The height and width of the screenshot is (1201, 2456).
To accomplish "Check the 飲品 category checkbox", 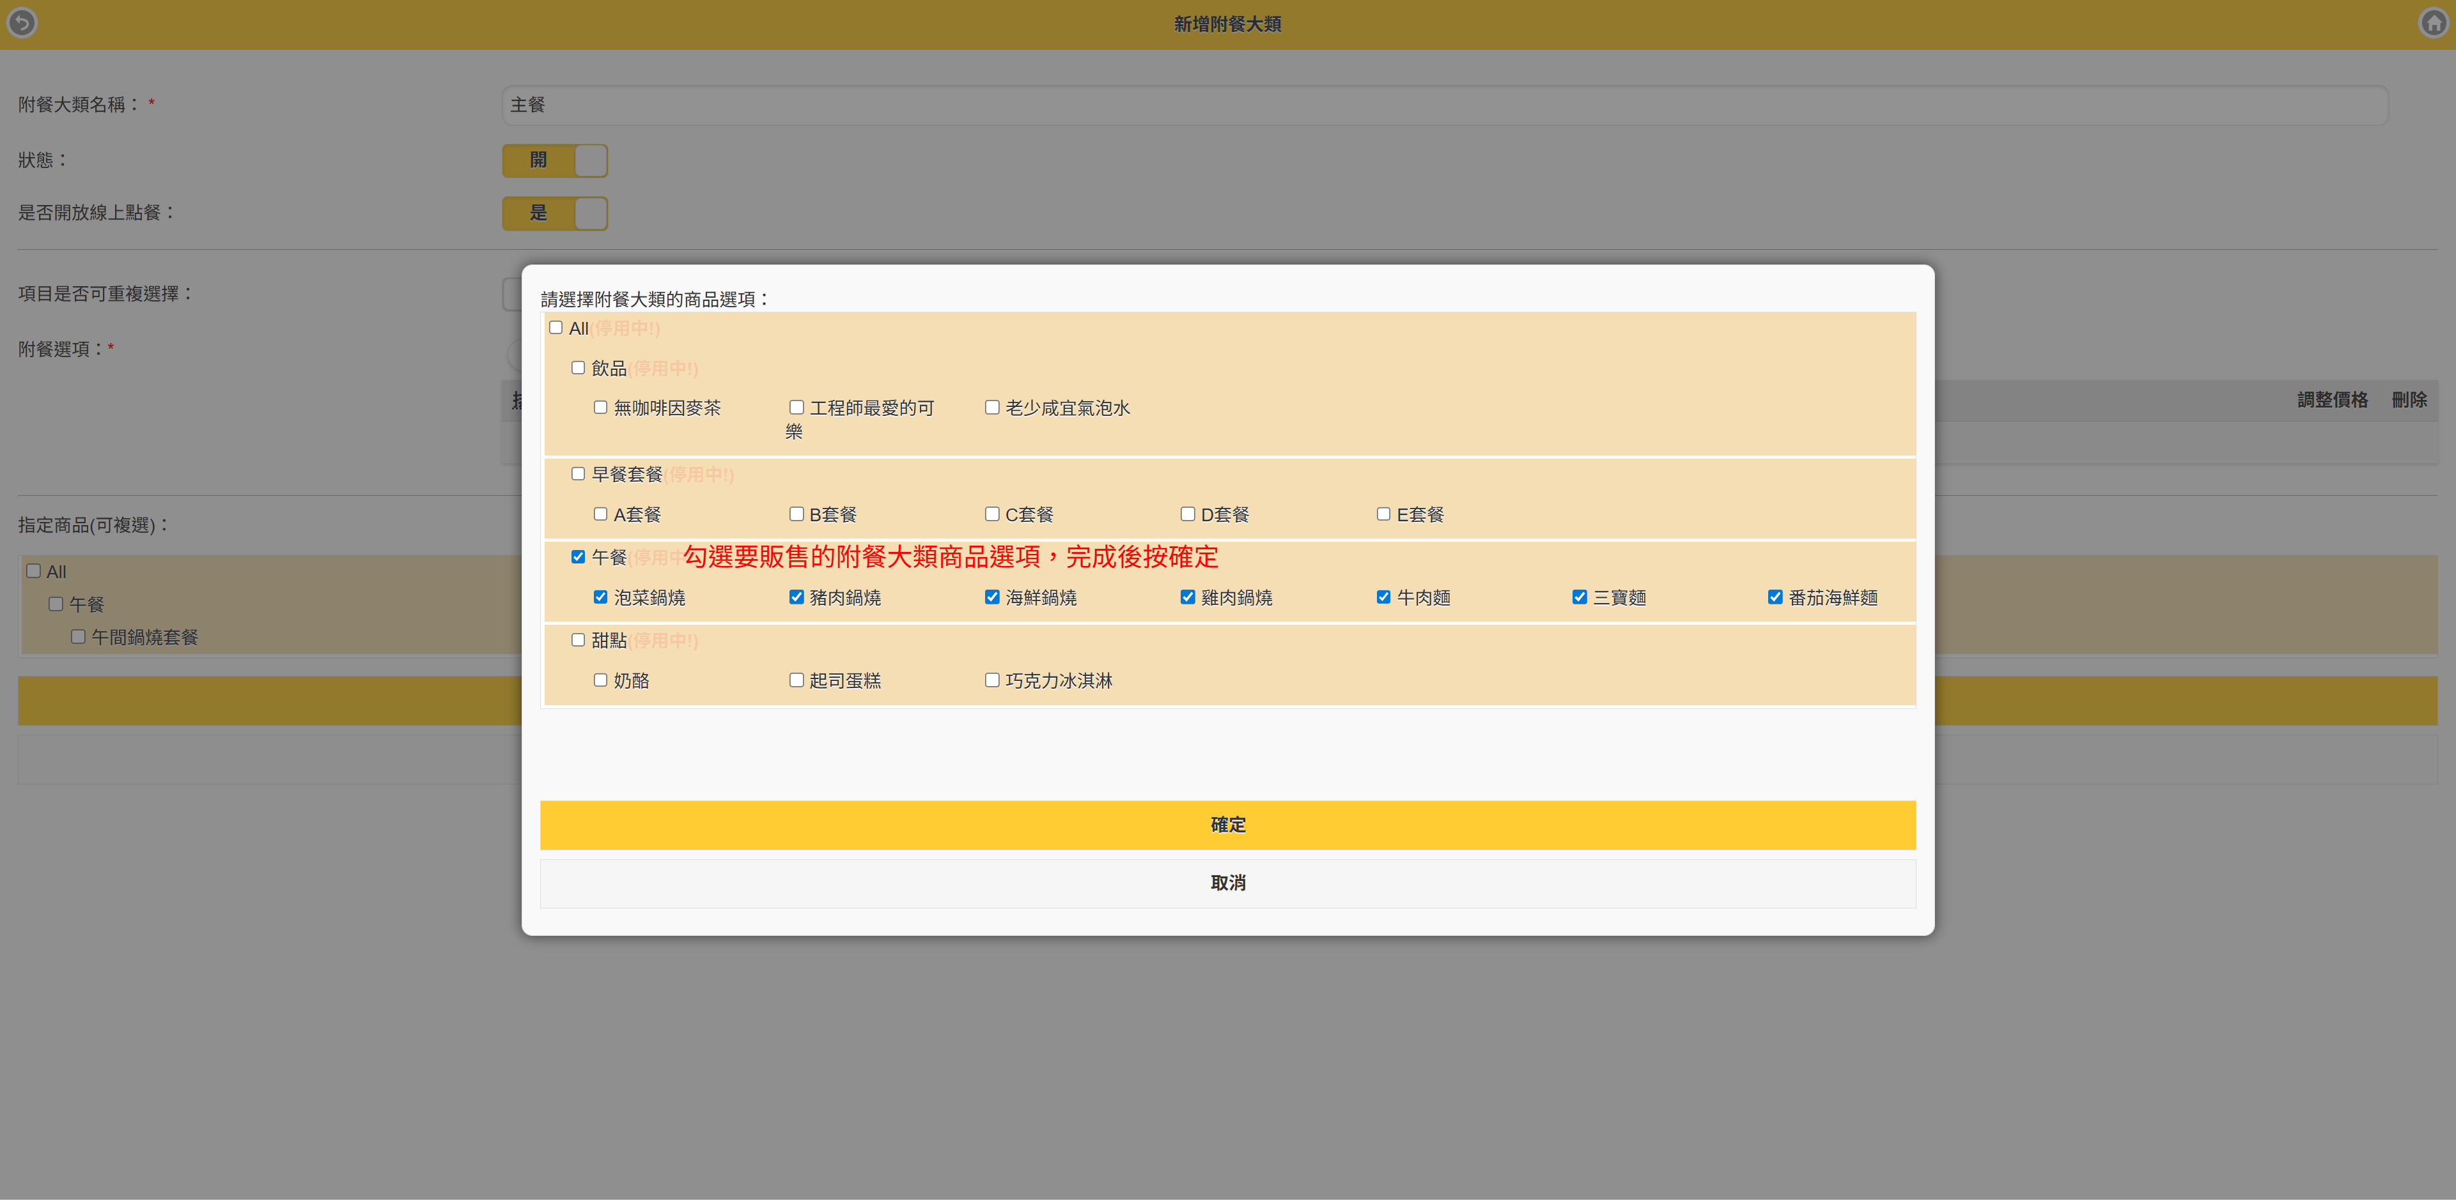I will point(578,367).
